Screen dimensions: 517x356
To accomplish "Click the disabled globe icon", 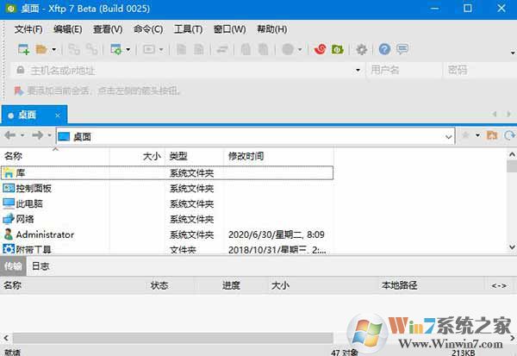I will coord(288,49).
